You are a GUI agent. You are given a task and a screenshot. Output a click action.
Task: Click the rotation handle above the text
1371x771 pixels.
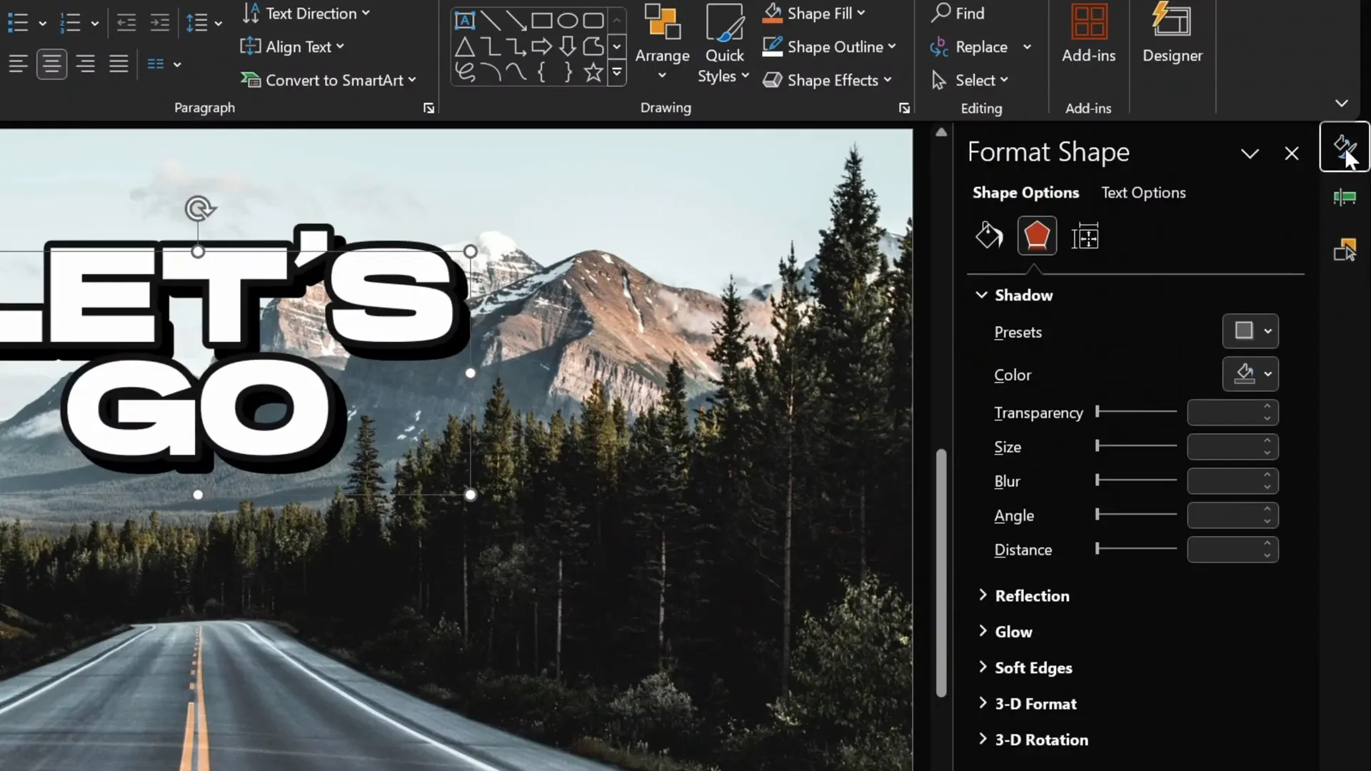199,208
